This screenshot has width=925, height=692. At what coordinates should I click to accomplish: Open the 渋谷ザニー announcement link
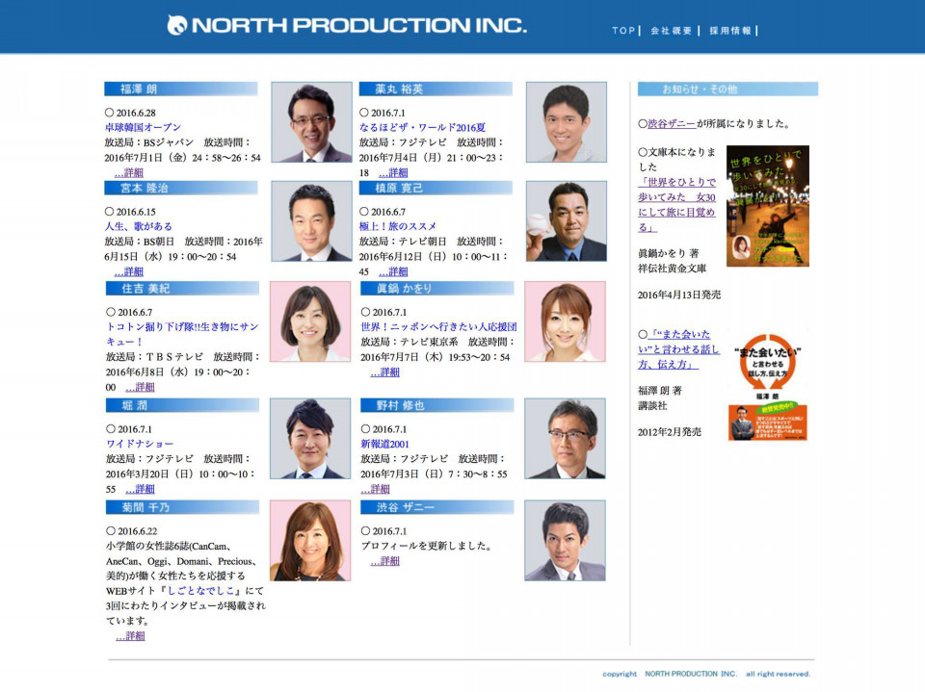tap(672, 124)
